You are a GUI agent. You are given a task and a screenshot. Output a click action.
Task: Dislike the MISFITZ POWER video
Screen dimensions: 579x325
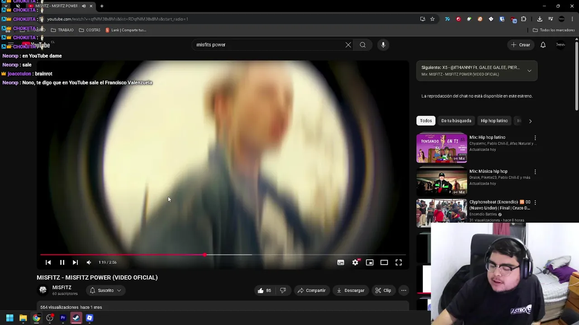pos(283,291)
